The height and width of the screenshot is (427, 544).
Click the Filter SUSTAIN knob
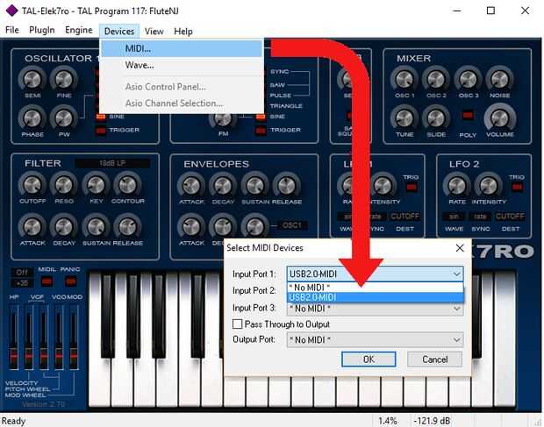[x=97, y=227]
